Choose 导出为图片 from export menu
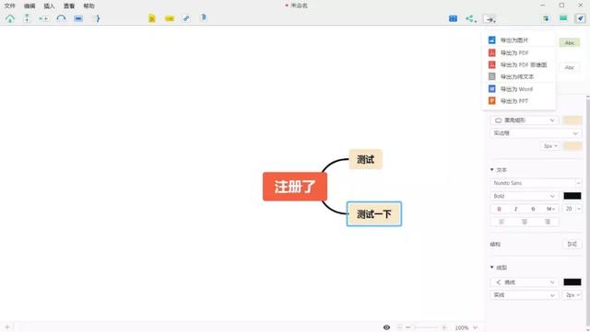Image resolution: width=590 pixels, height=332 pixels. click(x=518, y=40)
